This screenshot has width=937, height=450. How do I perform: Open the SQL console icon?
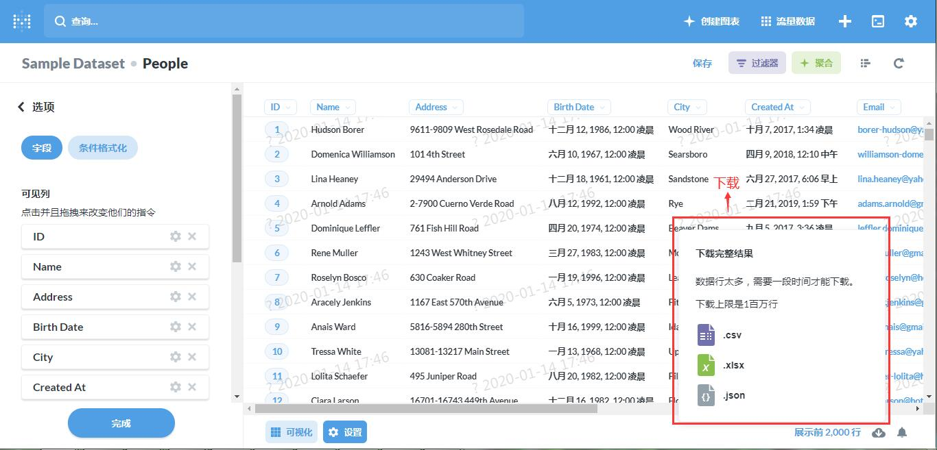pos(878,21)
